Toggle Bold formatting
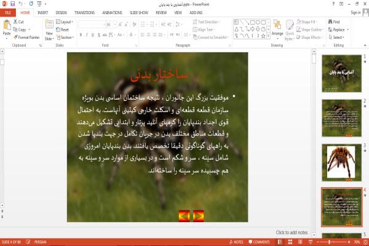This screenshot has height=246, width=369. 81,35
